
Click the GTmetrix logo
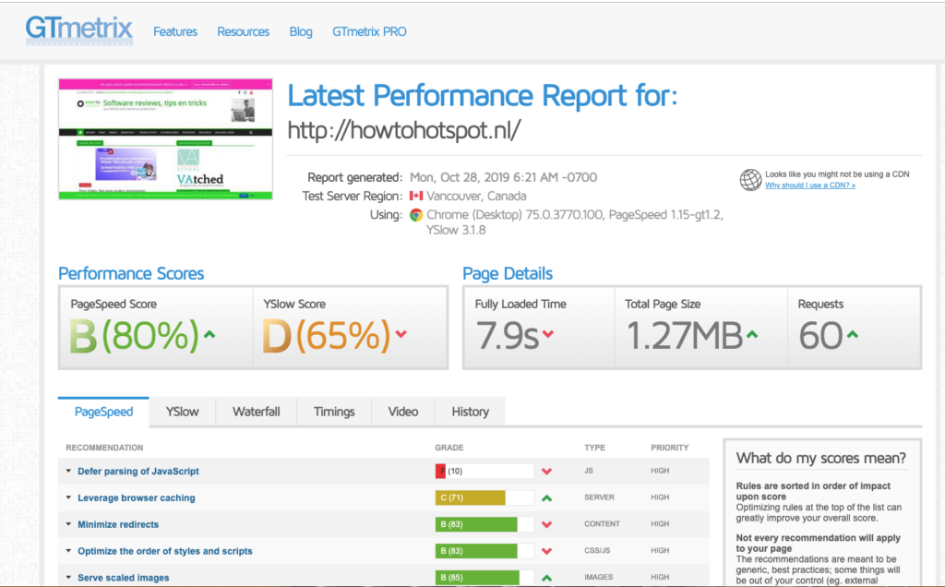78,30
